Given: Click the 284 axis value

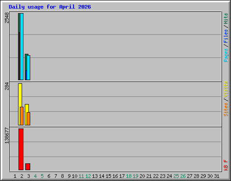Looking at the screenshot, I should [x=7, y=86].
